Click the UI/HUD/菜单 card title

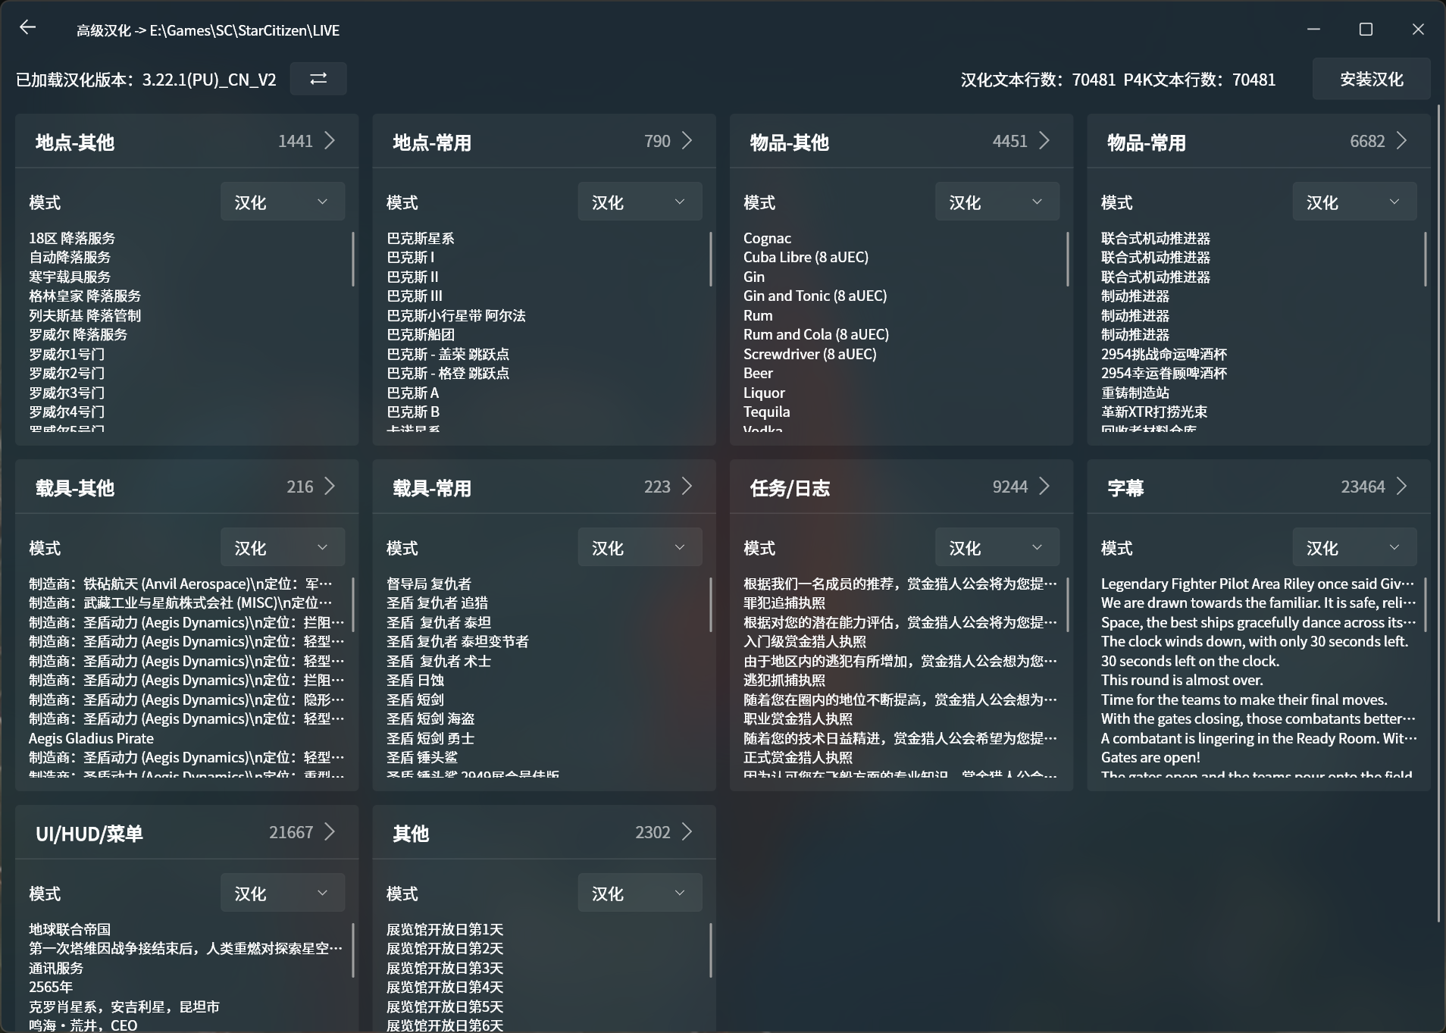(x=89, y=834)
